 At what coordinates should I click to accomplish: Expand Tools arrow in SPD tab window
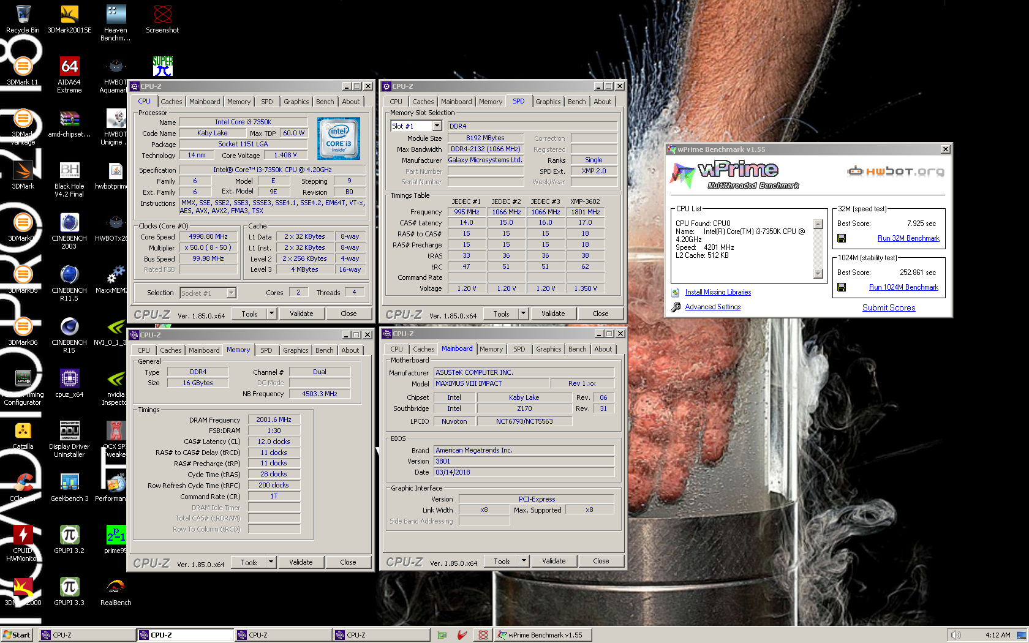coord(523,314)
